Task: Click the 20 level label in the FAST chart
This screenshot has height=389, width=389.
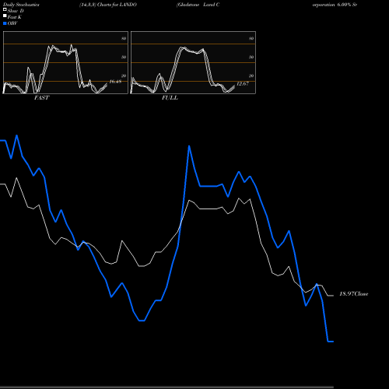Action: 124,75
